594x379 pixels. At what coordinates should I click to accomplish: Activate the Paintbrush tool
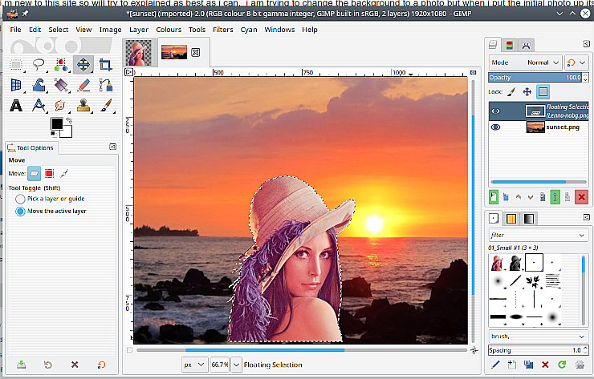point(105,106)
